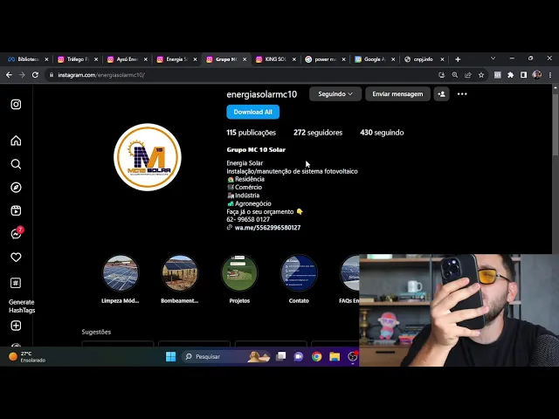Click the page vertical scrollbar

click(x=556, y=123)
